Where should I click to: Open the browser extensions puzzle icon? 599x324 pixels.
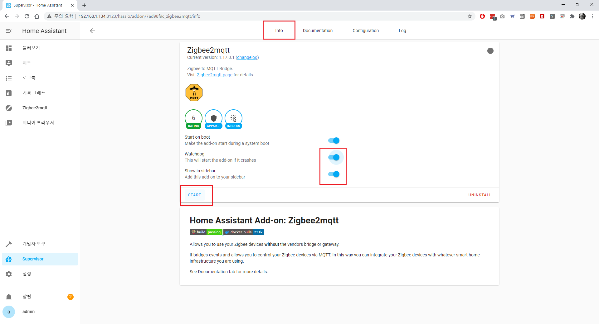572,16
